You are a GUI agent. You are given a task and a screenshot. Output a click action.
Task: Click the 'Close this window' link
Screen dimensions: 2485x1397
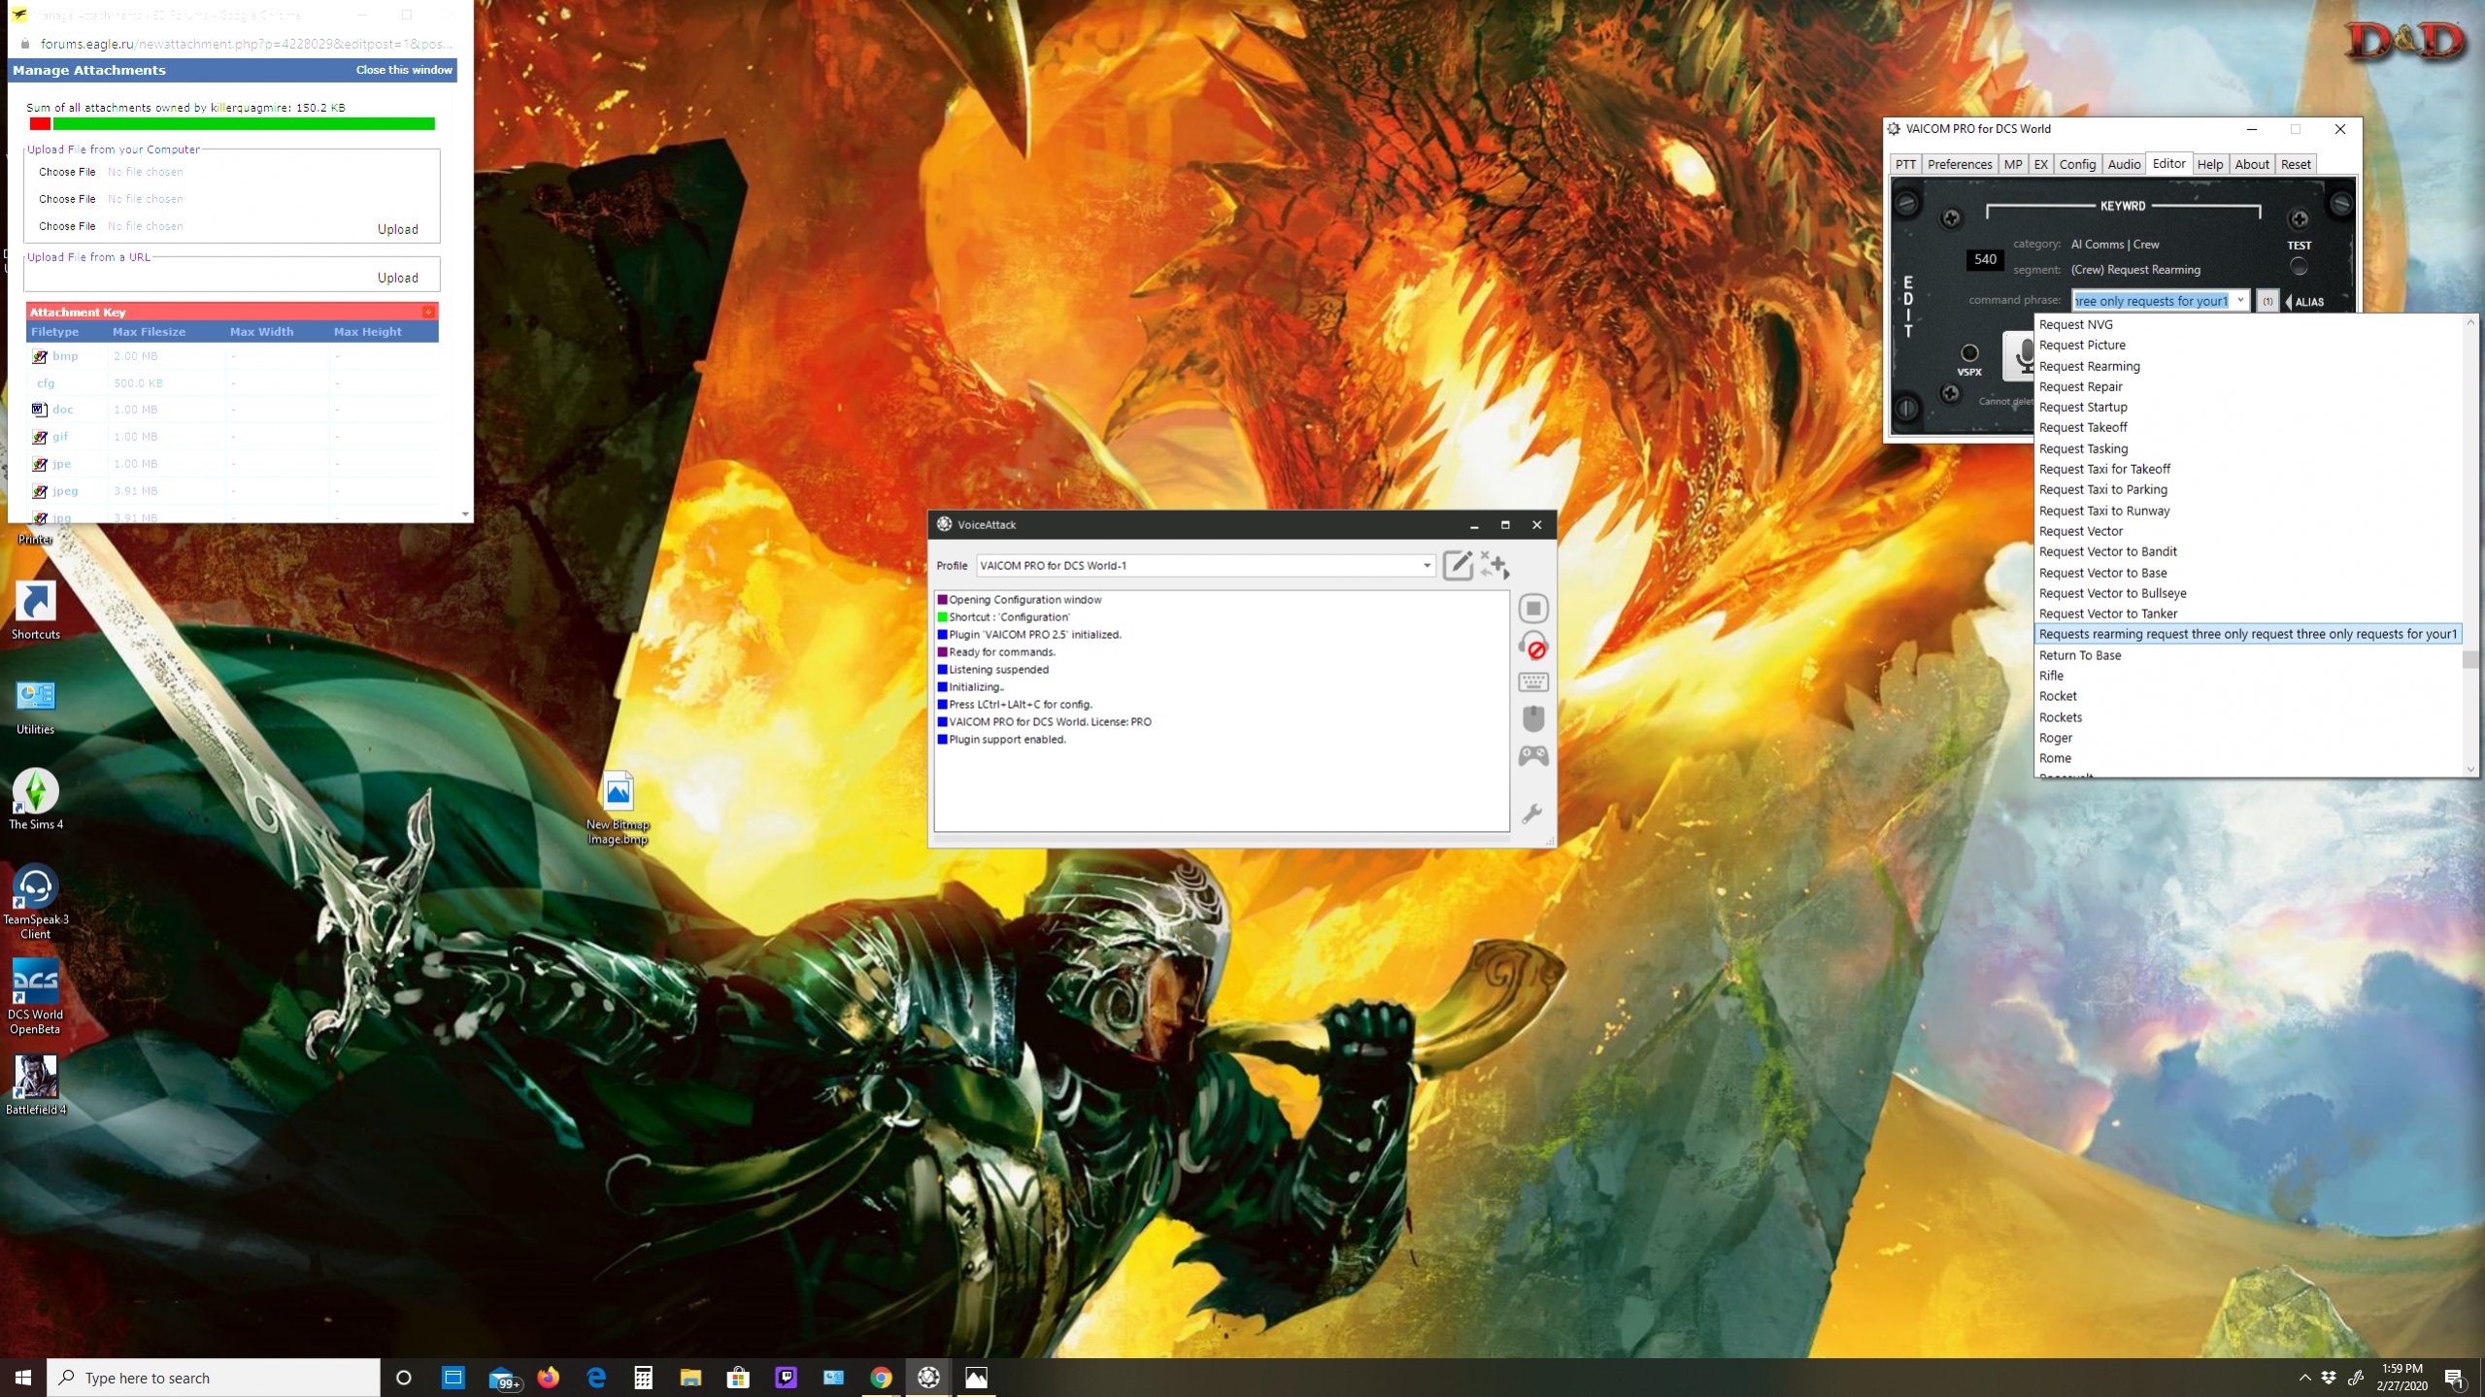[403, 70]
